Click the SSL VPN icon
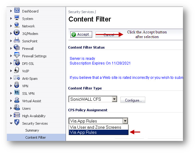 pos(17,94)
